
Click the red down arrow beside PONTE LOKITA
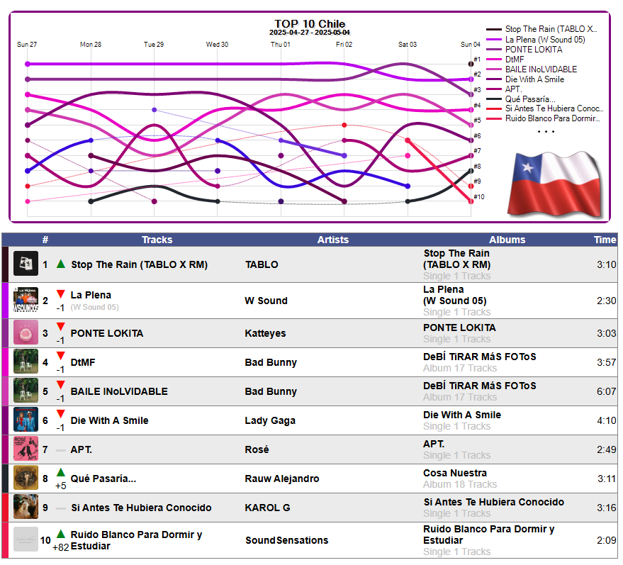tap(60, 327)
